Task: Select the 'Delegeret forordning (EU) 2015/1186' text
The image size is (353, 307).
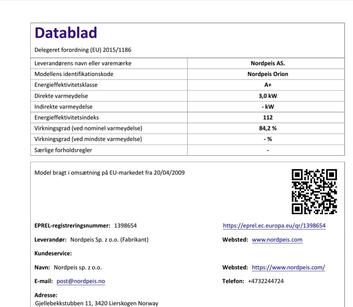Action: (83, 50)
